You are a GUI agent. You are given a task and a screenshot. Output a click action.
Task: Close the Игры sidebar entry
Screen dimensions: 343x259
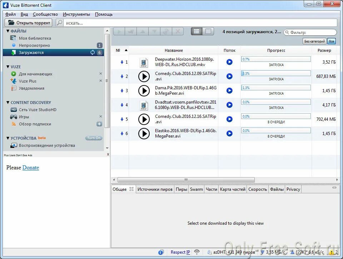pyautogui.click(x=101, y=116)
